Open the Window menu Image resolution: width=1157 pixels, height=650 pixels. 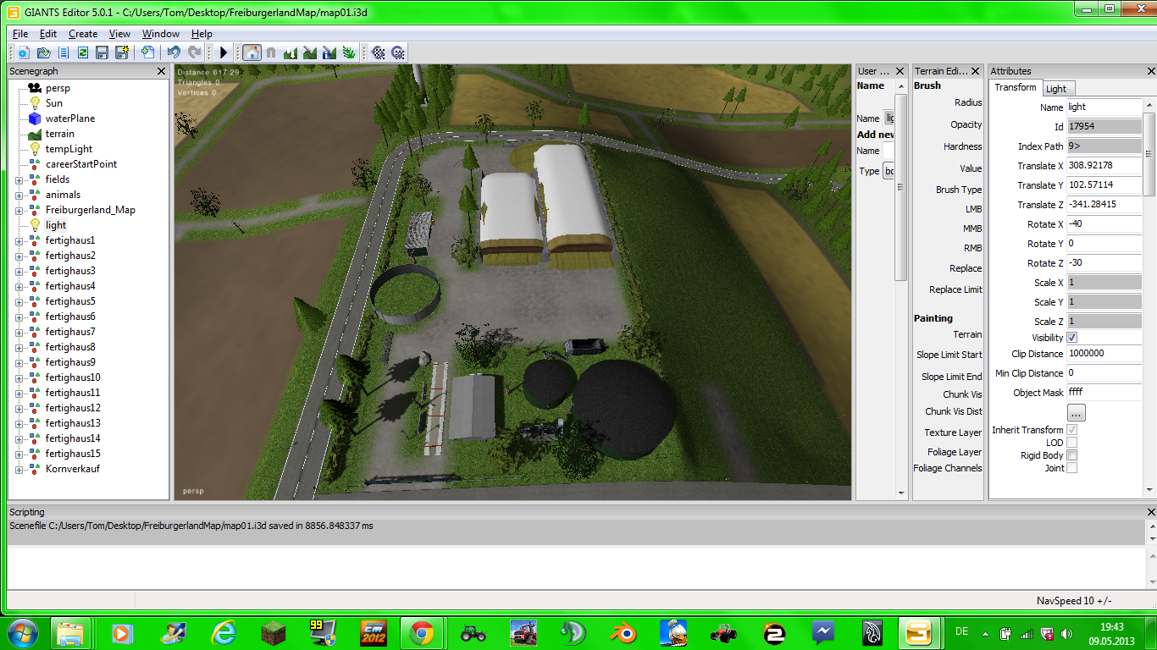[161, 34]
